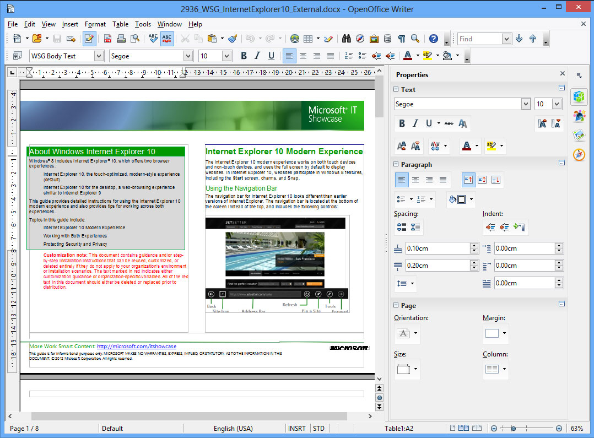Open the Navigator compass icon in toolbar

(360, 39)
